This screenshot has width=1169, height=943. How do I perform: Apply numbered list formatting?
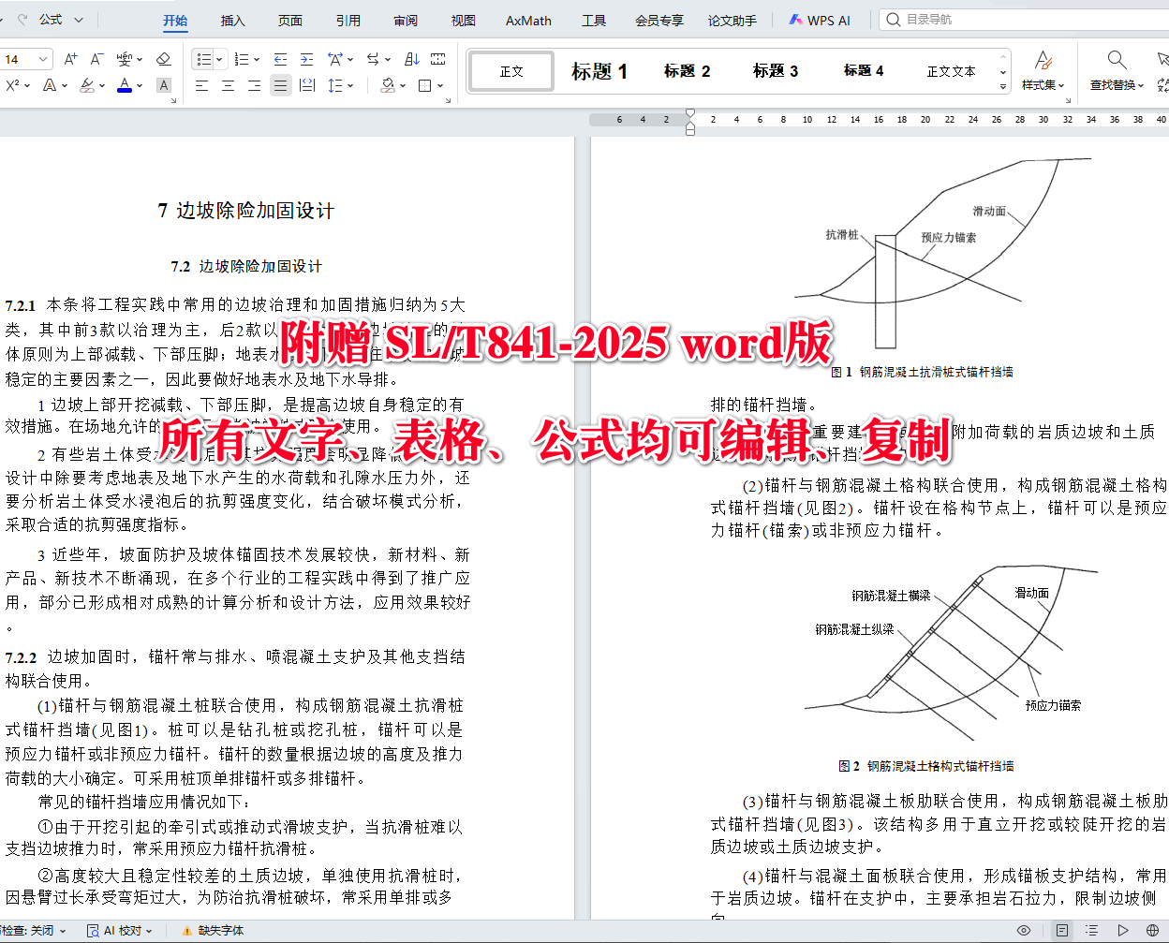(242, 59)
